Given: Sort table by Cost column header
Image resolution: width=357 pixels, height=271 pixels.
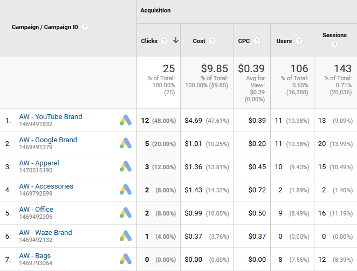Looking at the screenshot, I should 199,41.
